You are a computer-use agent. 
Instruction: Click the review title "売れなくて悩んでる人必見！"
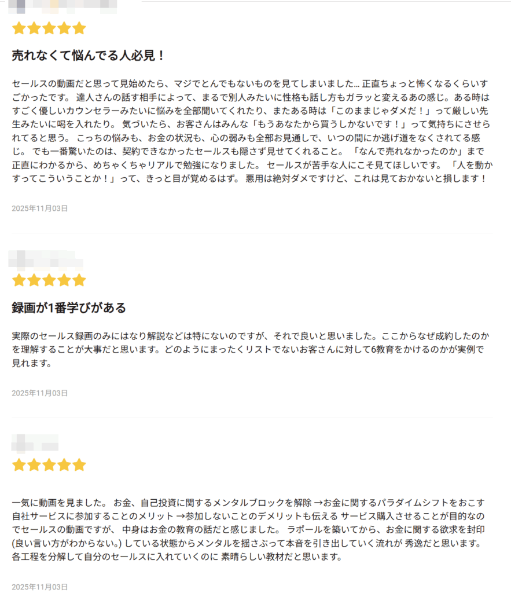[x=89, y=56]
